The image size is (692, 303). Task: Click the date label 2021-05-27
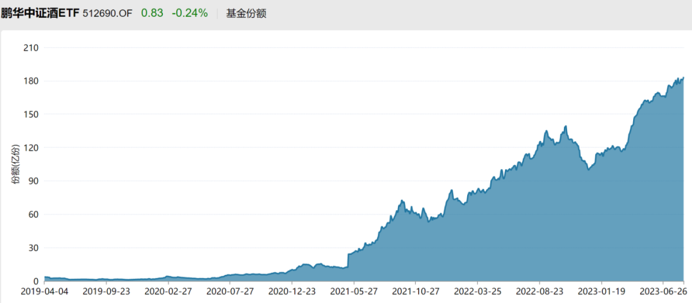coord(354,292)
